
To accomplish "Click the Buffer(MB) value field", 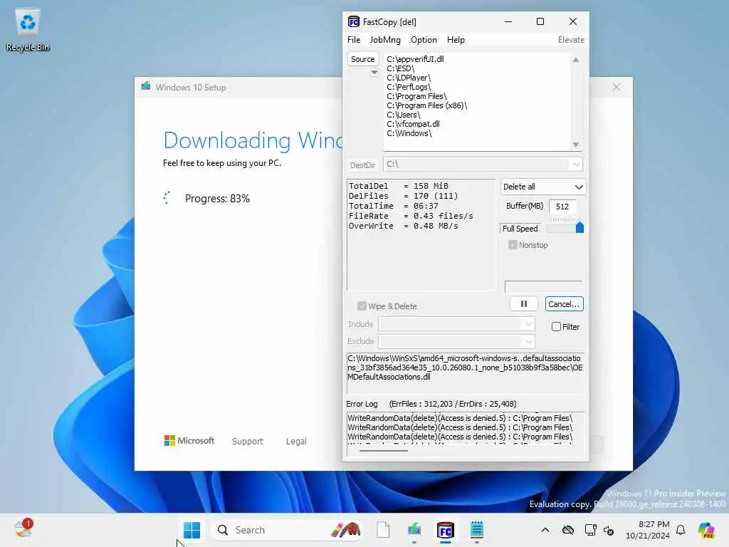I will (x=562, y=206).
